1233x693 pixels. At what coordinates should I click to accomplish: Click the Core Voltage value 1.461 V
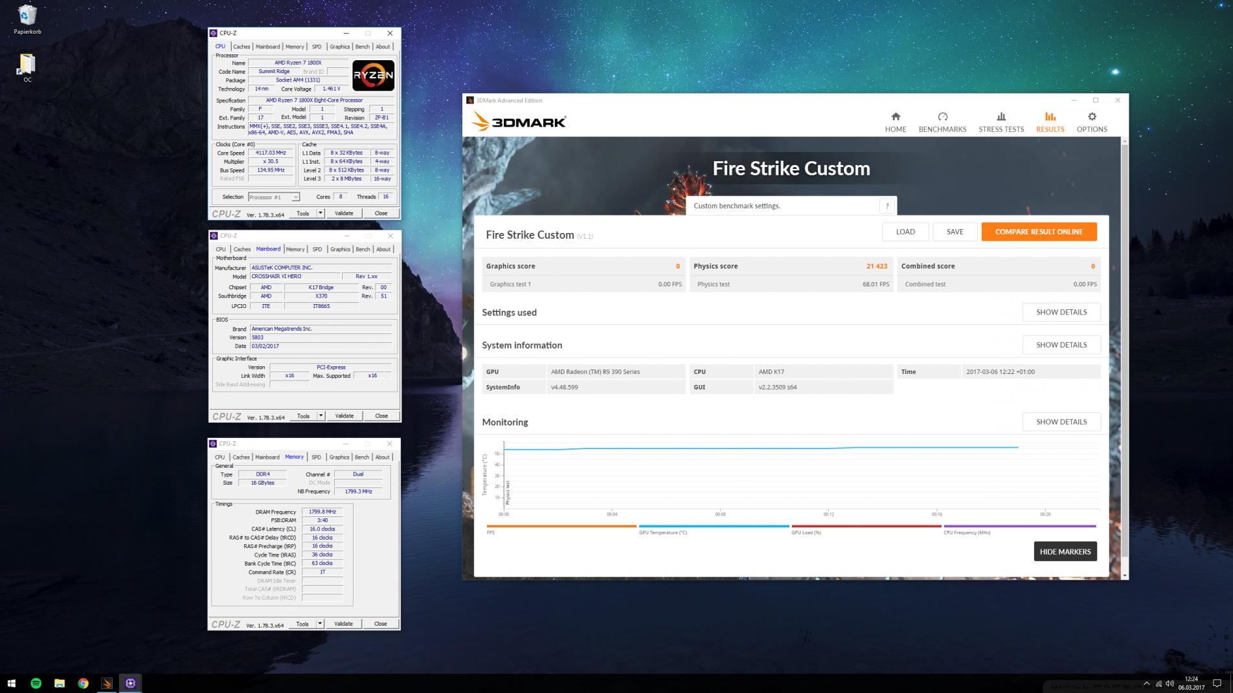[x=331, y=89]
